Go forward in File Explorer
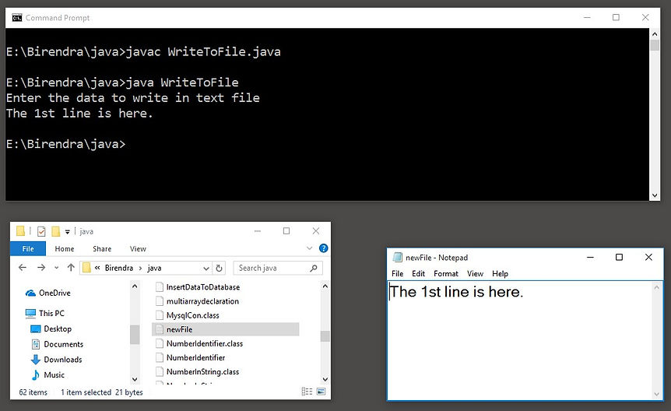Image resolution: width=671 pixels, height=411 pixels. pyautogui.click(x=41, y=268)
